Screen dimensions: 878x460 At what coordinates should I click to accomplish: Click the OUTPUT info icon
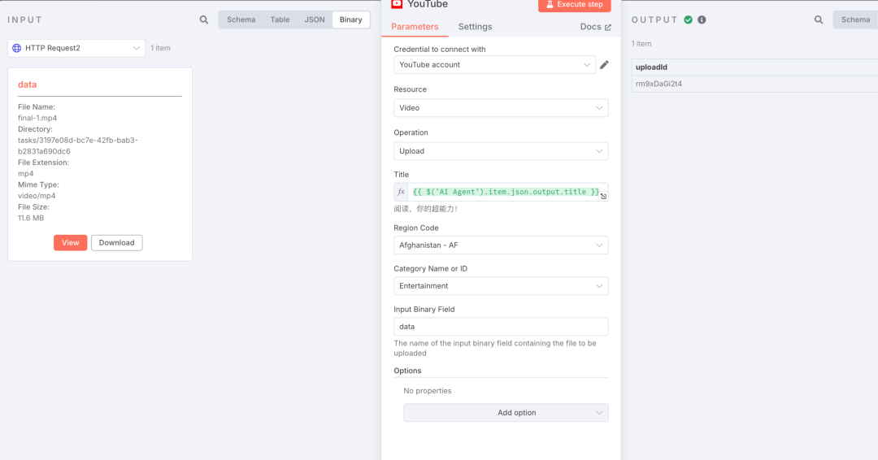click(x=702, y=20)
